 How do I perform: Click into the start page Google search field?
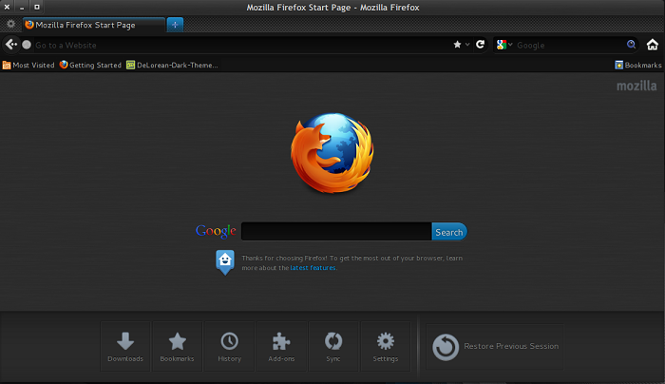336,232
